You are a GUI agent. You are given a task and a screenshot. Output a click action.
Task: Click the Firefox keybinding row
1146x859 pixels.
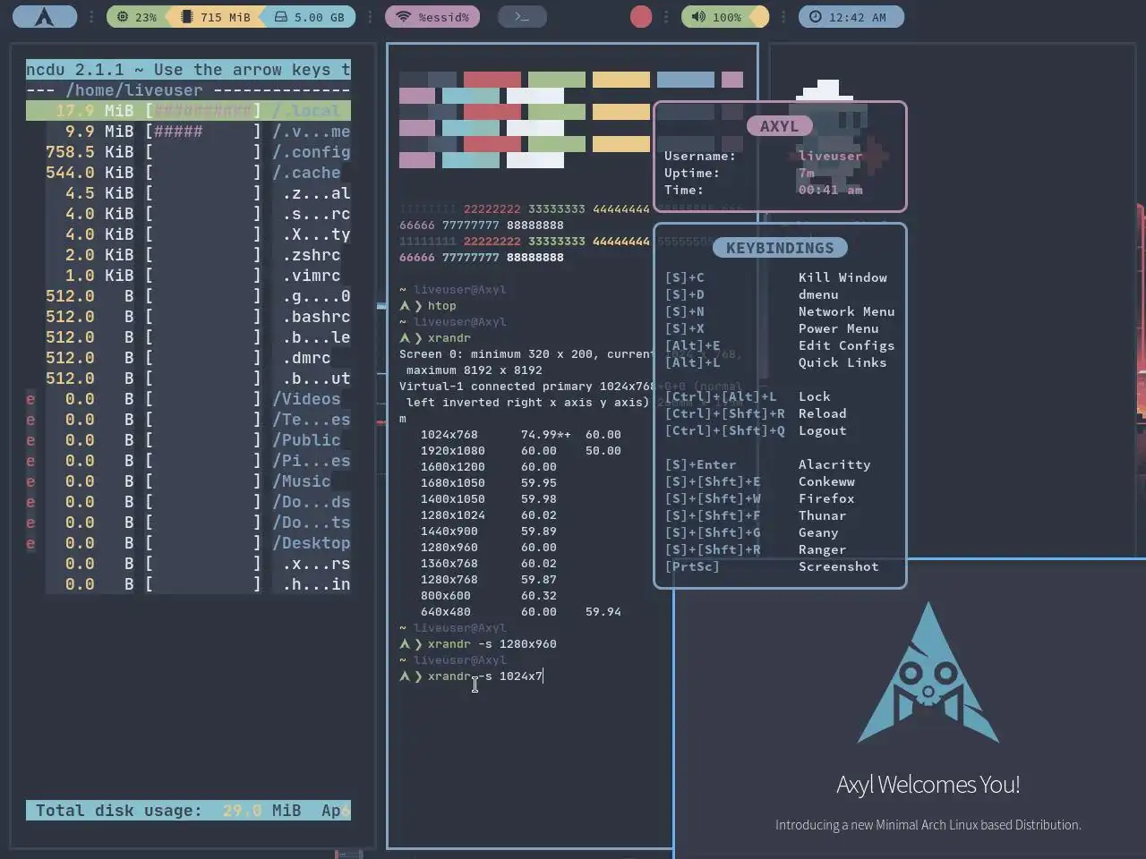[760, 499]
